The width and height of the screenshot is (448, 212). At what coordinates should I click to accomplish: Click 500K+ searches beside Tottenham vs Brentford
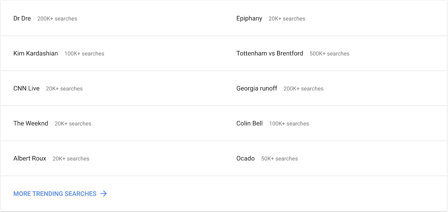click(x=330, y=54)
